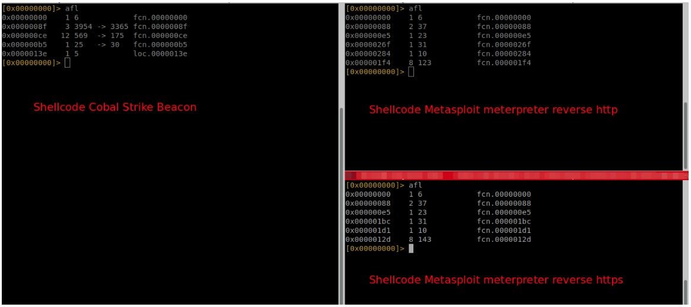Click address 0x000000ce
Image resolution: width=691 pixels, height=307 pixels.
[x=24, y=36]
